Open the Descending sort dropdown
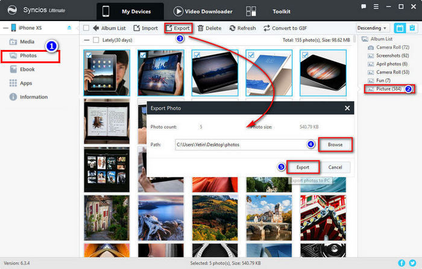Screen dimensions: 422x269 373,28
